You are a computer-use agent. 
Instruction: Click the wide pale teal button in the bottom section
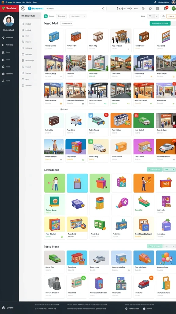(x=155, y=246)
